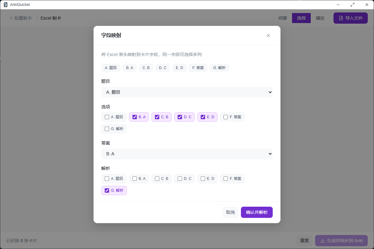The width and height of the screenshot is (374, 249).
Task: Minimize the AnkiQuicker window
Action: (x=338, y=5)
